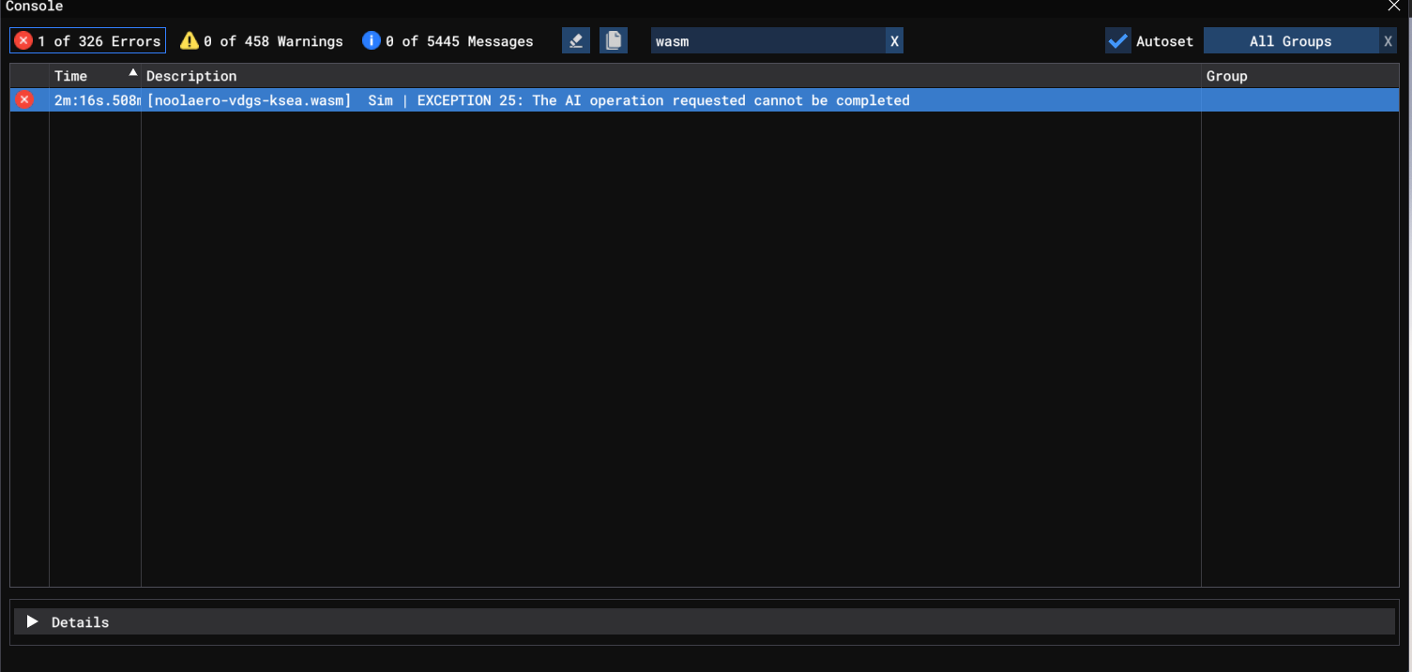Viewport: 1412px width, 672px height.
Task: Click the red error icon in the log row
Action: (24, 100)
